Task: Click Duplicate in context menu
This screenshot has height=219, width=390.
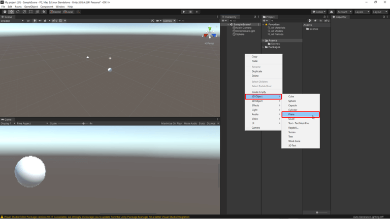Action: [x=264, y=71]
